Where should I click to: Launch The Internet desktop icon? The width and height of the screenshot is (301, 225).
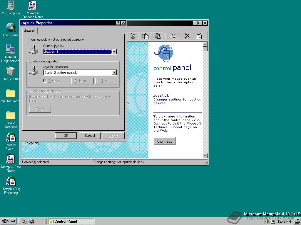(x=11, y=30)
